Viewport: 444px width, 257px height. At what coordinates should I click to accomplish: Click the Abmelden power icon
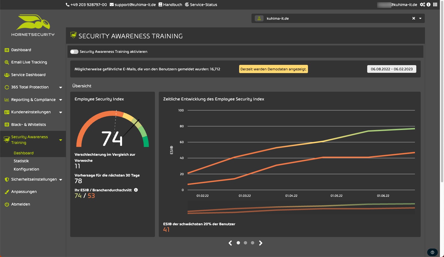[x=7, y=204]
